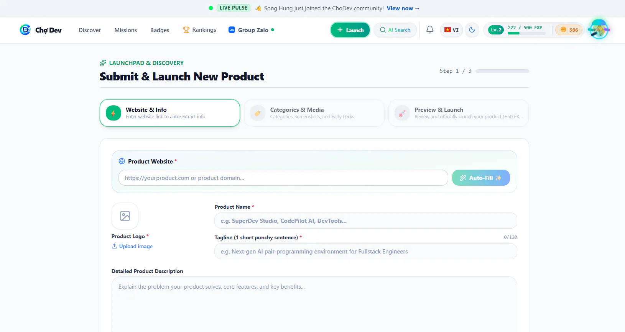Click the Submit & Launch New Product heading

tap(182, 77)
